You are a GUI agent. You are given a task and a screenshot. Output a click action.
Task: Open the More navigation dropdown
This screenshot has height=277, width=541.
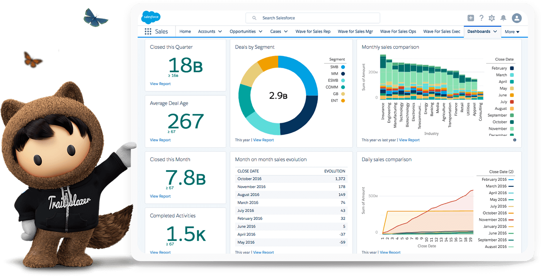click(512, 32)
